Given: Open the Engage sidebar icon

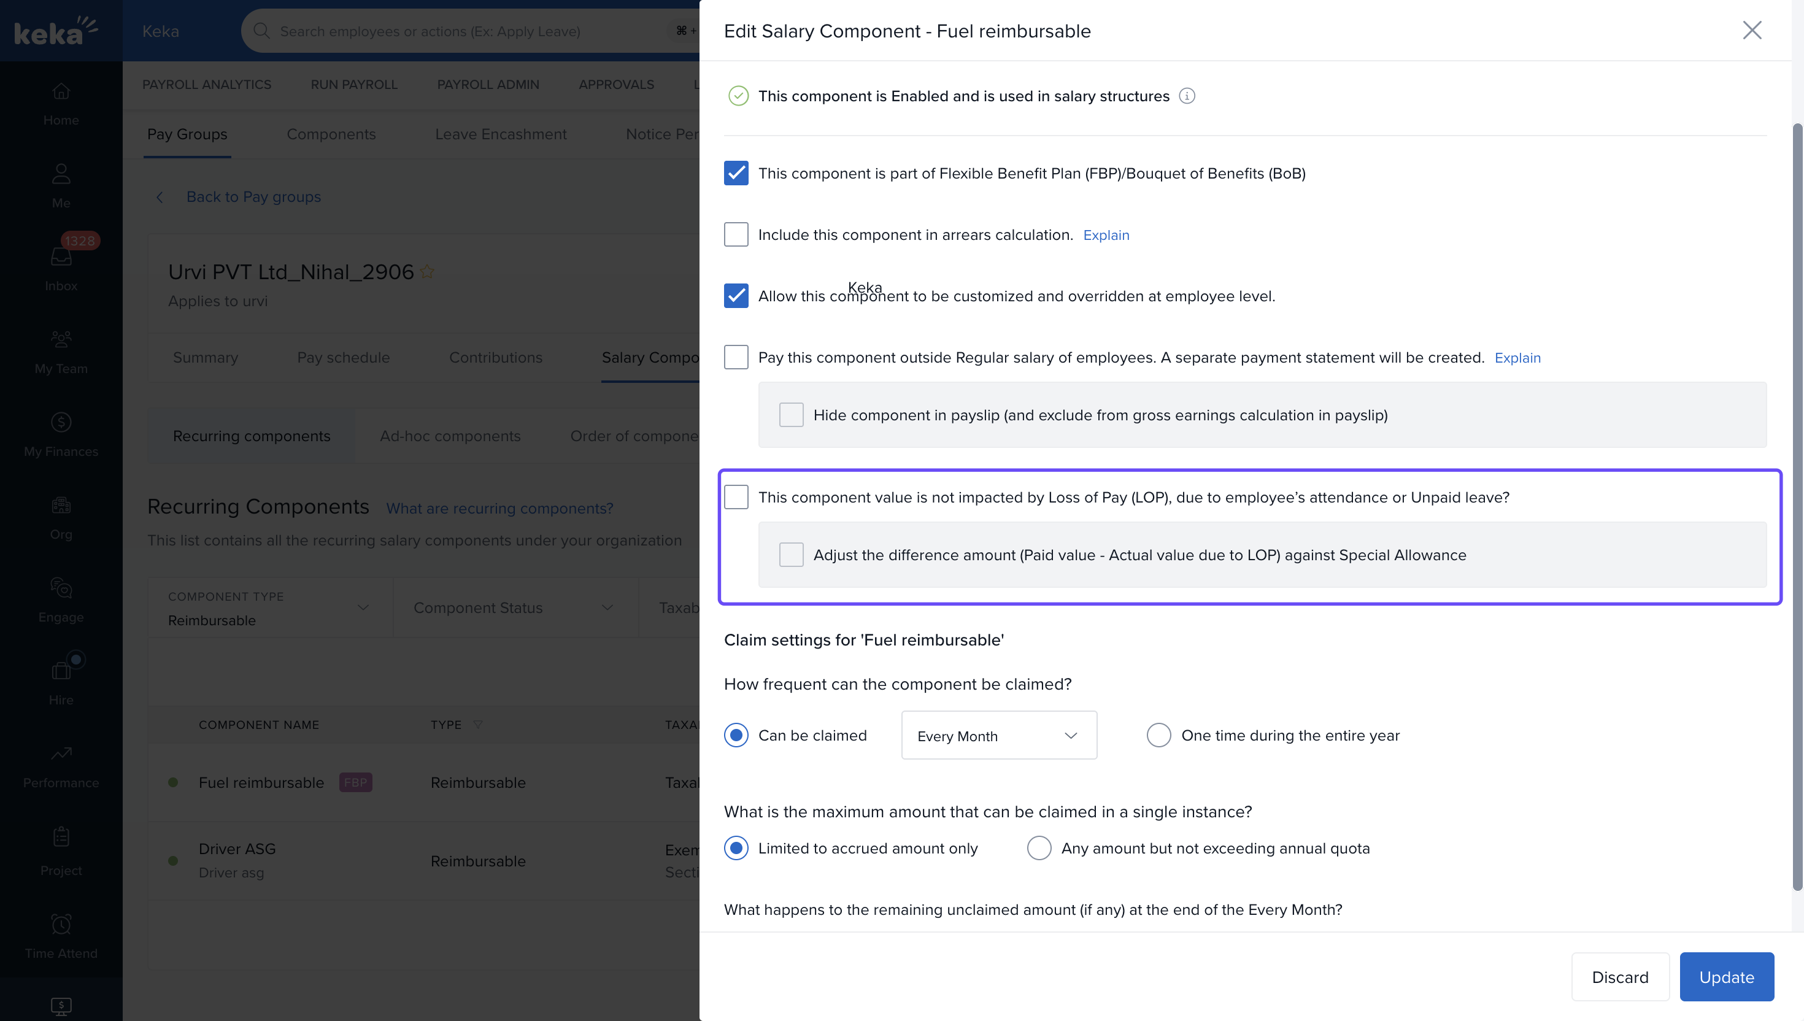Looking at the screenshot, I should [x=61, y=588].
